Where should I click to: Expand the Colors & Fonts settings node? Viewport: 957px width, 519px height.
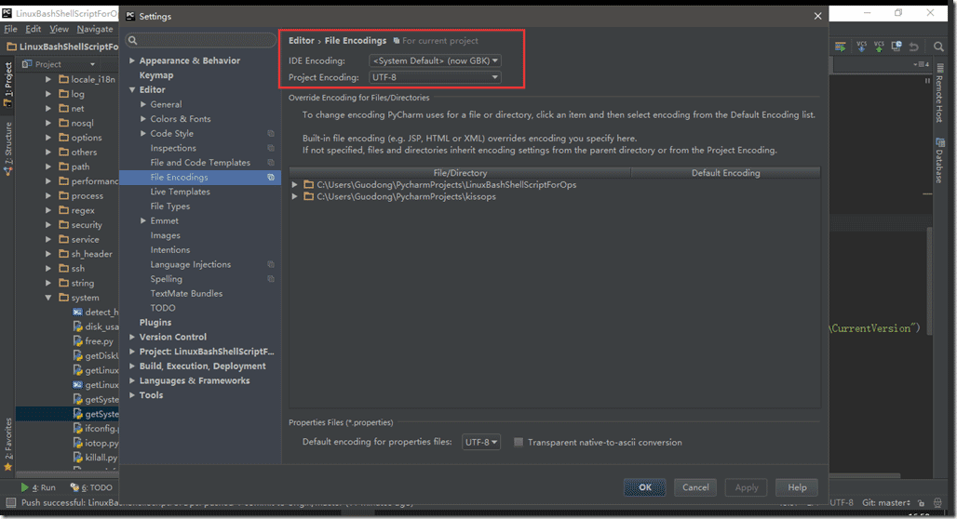(143, 118)
